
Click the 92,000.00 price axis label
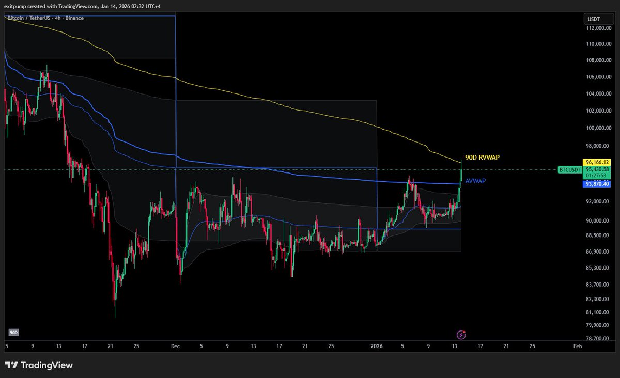click(598, 202)
